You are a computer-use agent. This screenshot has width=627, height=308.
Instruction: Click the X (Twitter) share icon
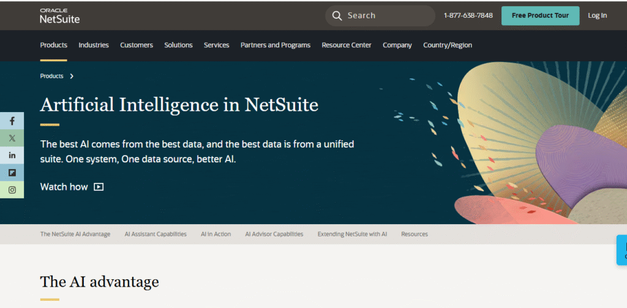(x=12, y=138)
